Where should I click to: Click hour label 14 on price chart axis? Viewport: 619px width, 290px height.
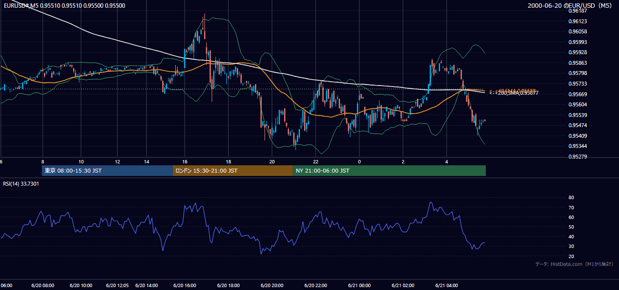tap(147, 161)
